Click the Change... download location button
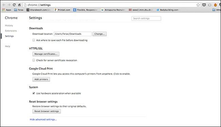This screenshot has height=127, width=221. (100, 34)
